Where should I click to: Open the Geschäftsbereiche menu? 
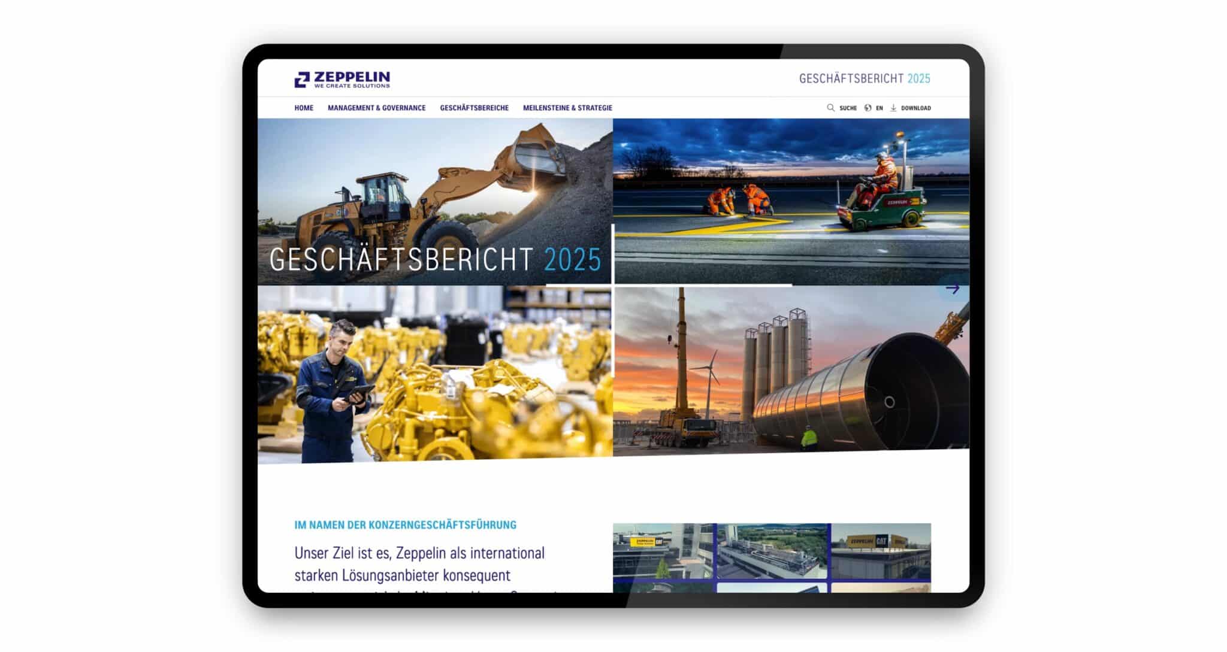(x=474, y=108)
